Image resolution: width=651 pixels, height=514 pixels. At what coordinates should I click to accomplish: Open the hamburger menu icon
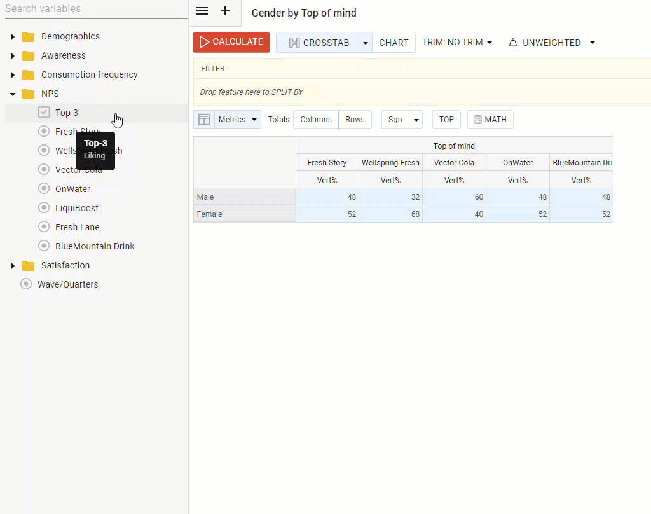click(202, 11)
